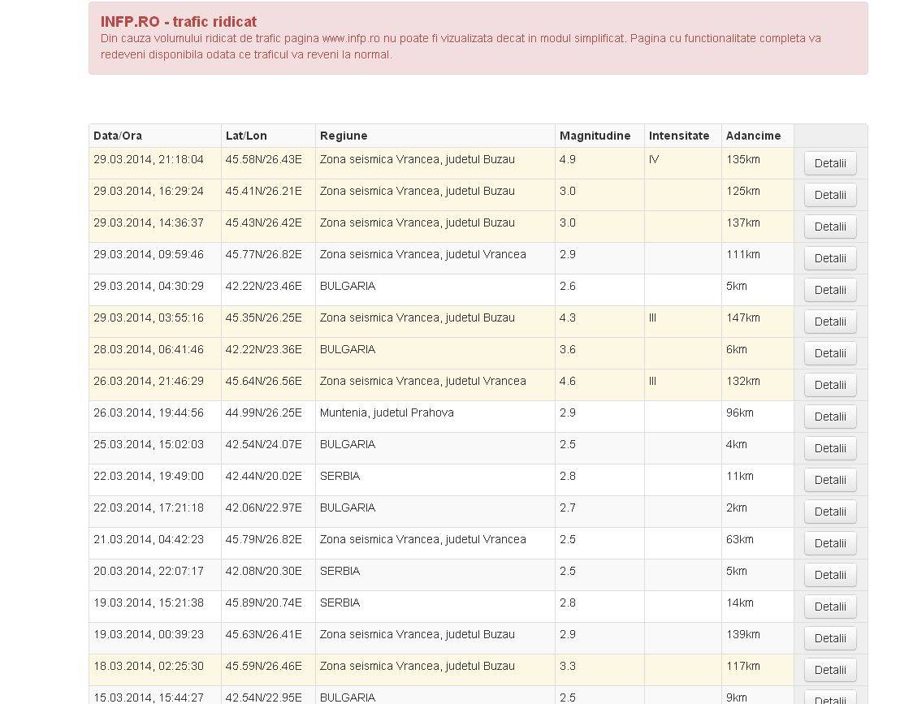Open Detalii for the 22.03.2014 17:21:18 row
Screen dimensions: 913x704
[829, 512]
